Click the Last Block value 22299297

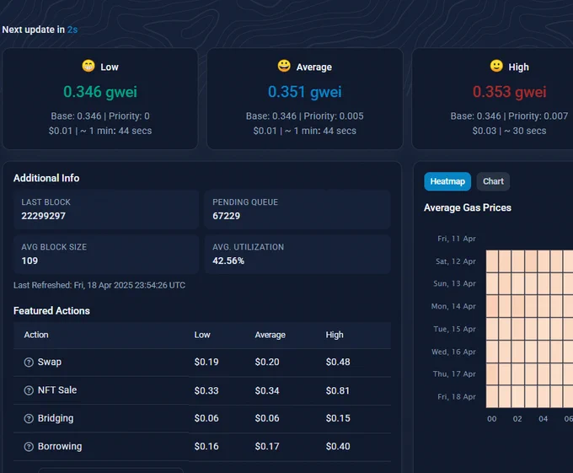[43, 216]
